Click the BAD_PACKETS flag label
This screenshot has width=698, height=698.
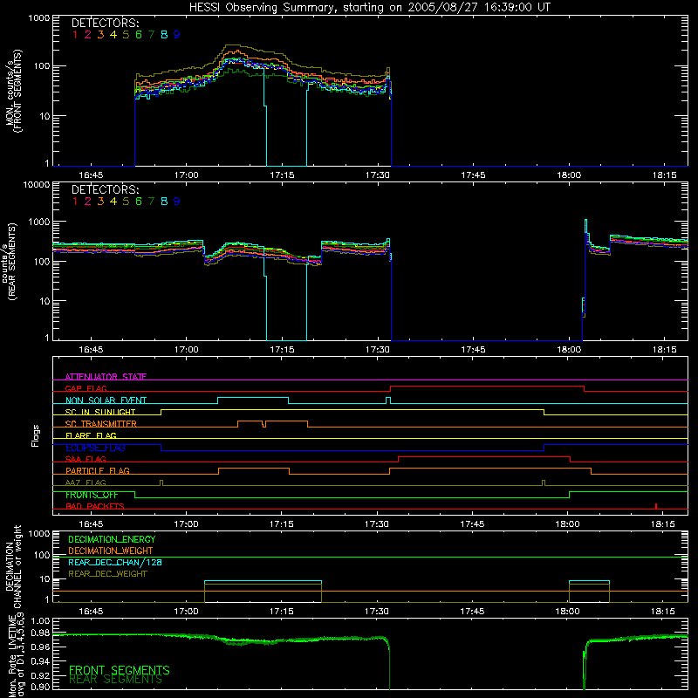pos(95,506)
